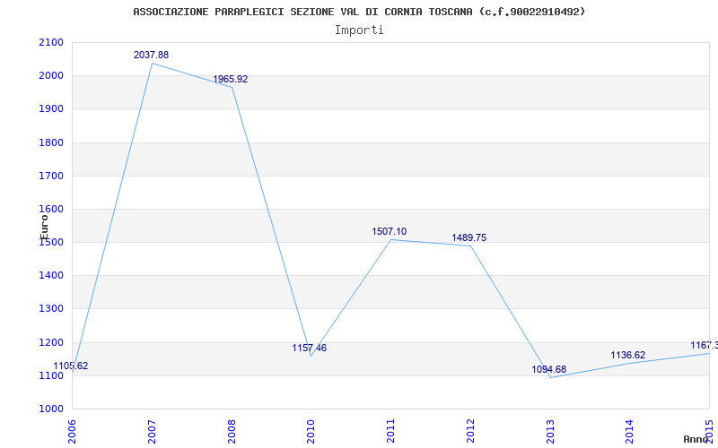This screenshot has width=718, height=448.
Task: Click the Euro axis label
Action: [x=44, y=227]
